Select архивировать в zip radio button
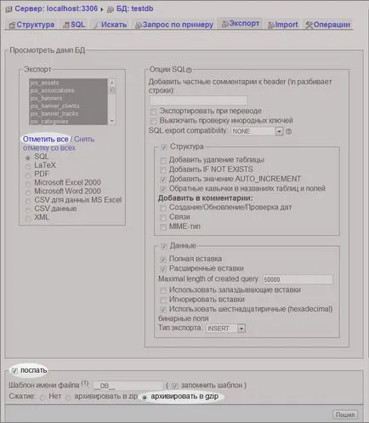 tap(68, 398)
